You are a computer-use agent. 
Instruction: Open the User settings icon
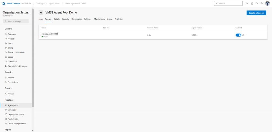(x=262, y=3)
